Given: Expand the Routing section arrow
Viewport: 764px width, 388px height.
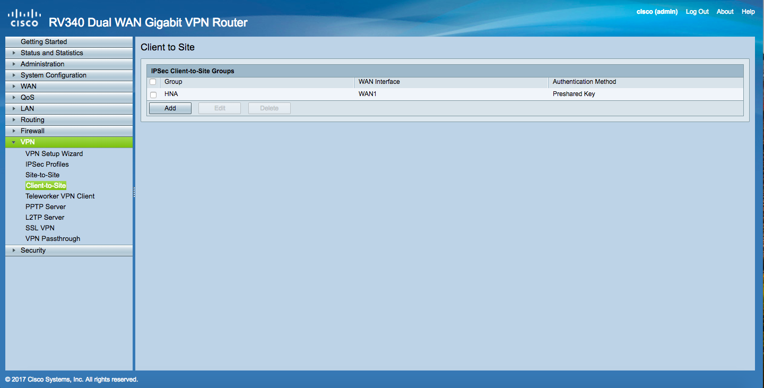Looking at the screenshot, I should click(14, 120).
